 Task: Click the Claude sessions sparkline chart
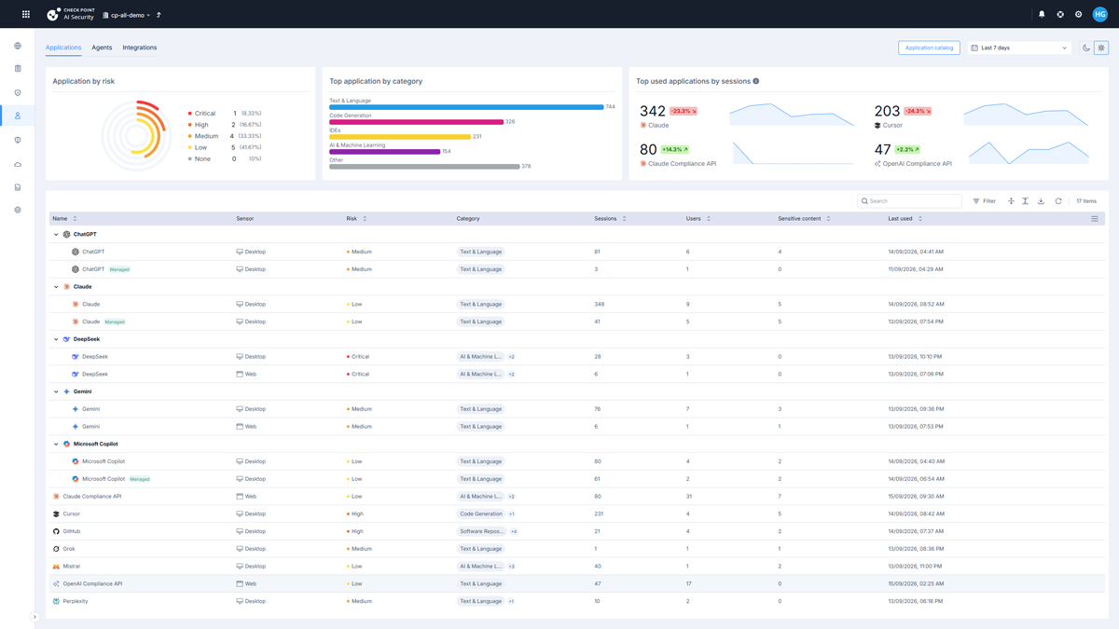[x=792, y=115]
